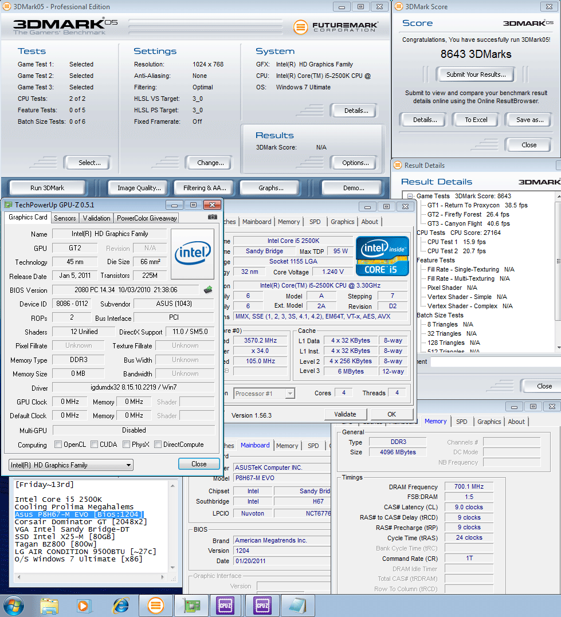Image resolution: width=561 pixels, height=617 pixels.
Task: Switch to the second CPU-Z taskbar icon
Action: (262, 606)
